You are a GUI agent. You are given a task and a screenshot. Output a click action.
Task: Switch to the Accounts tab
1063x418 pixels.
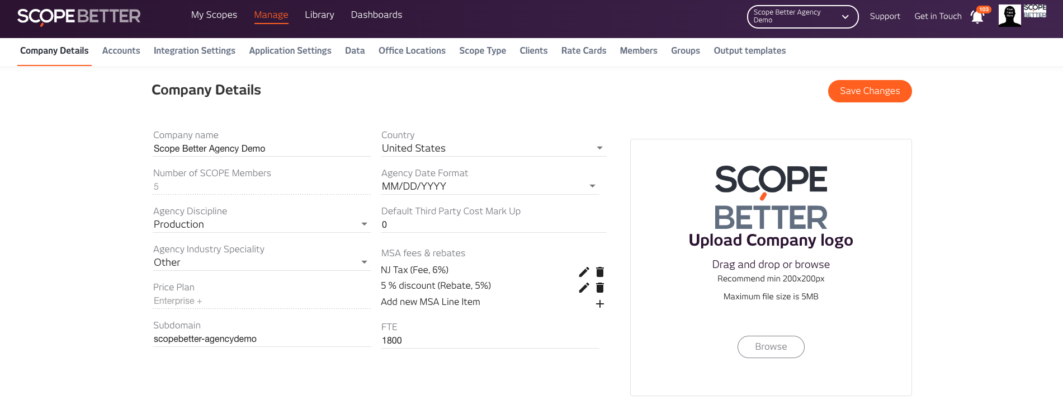[x=121, y=51]
